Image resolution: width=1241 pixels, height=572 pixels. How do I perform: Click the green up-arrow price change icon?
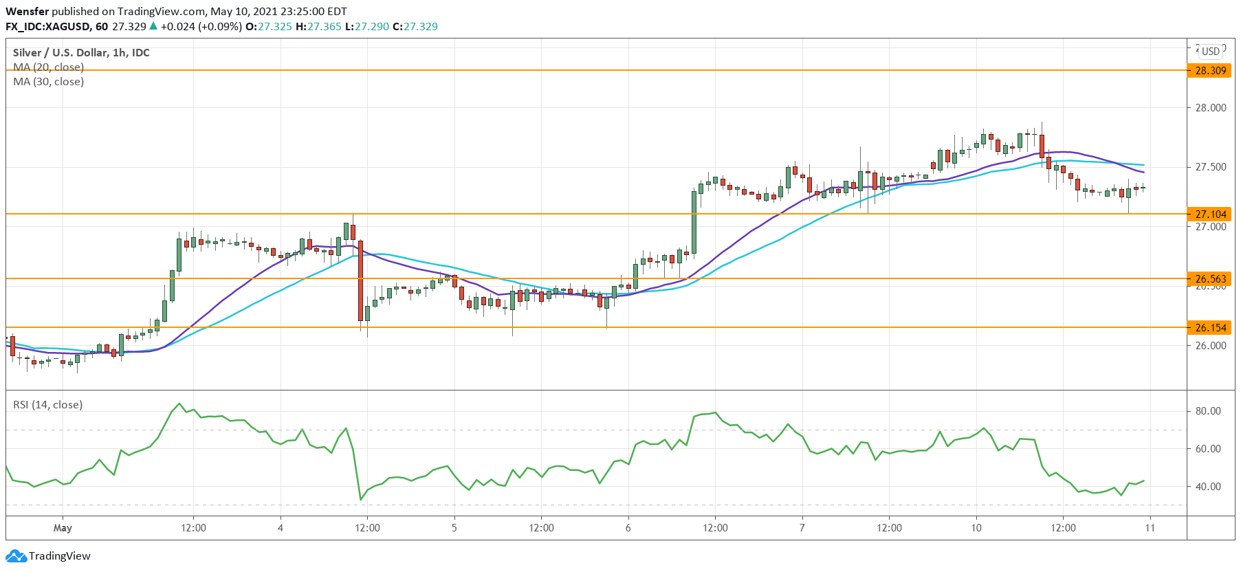(x=153, y=26)
